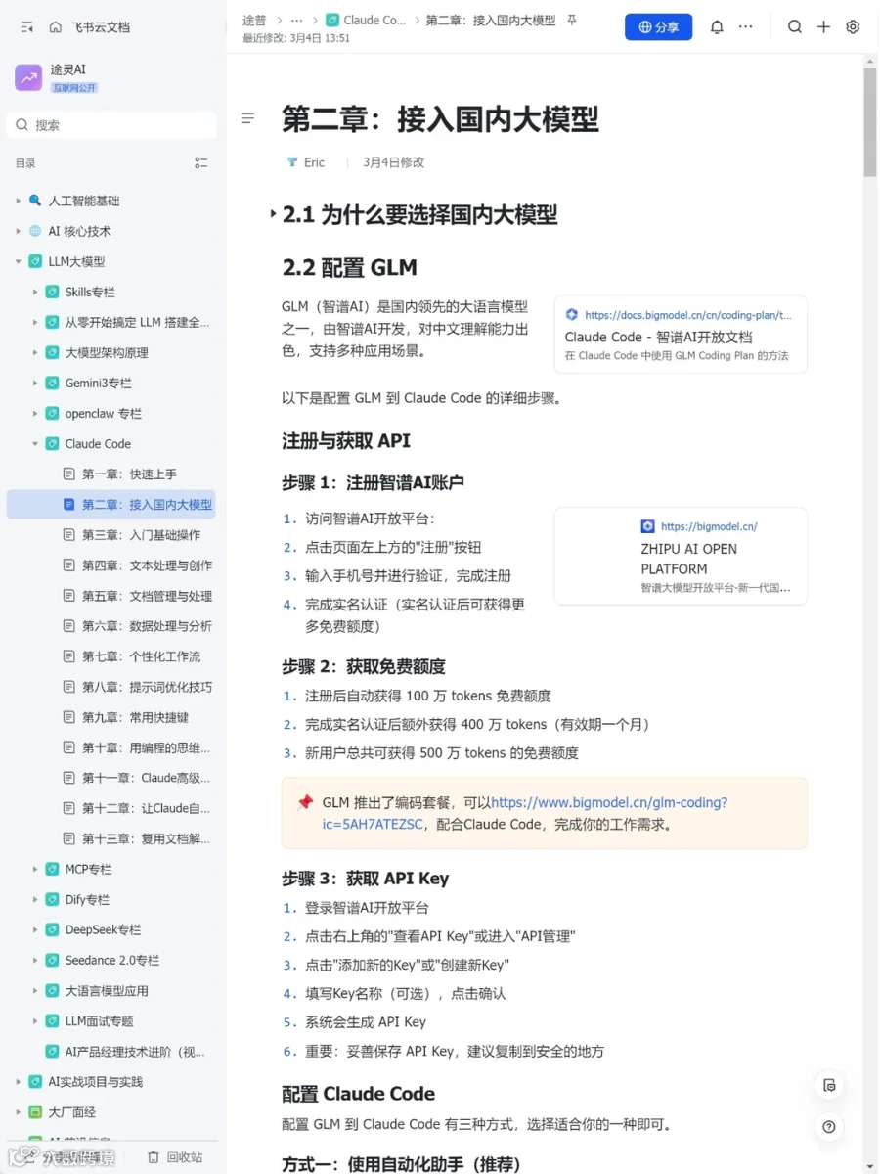Click the 第十一章：Claude高级... document icon
880x1174 pixels.
68,778
